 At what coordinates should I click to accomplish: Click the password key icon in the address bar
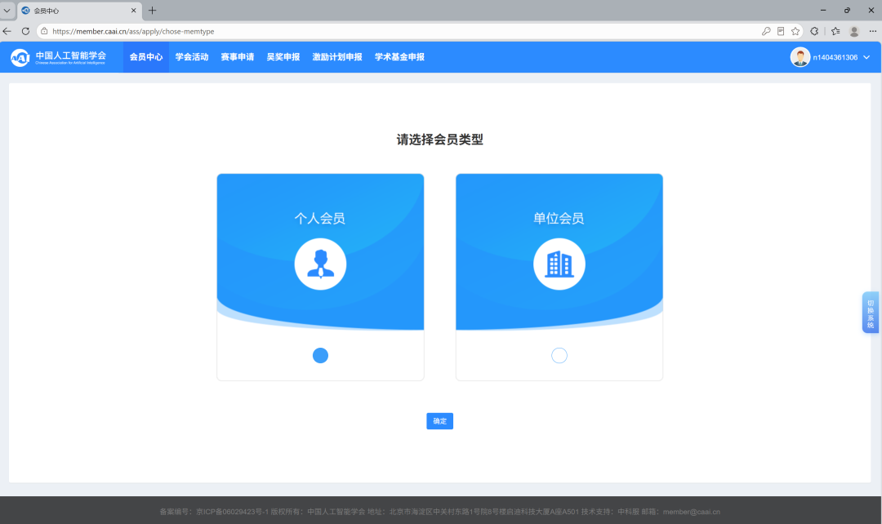[x=765, y=32]
